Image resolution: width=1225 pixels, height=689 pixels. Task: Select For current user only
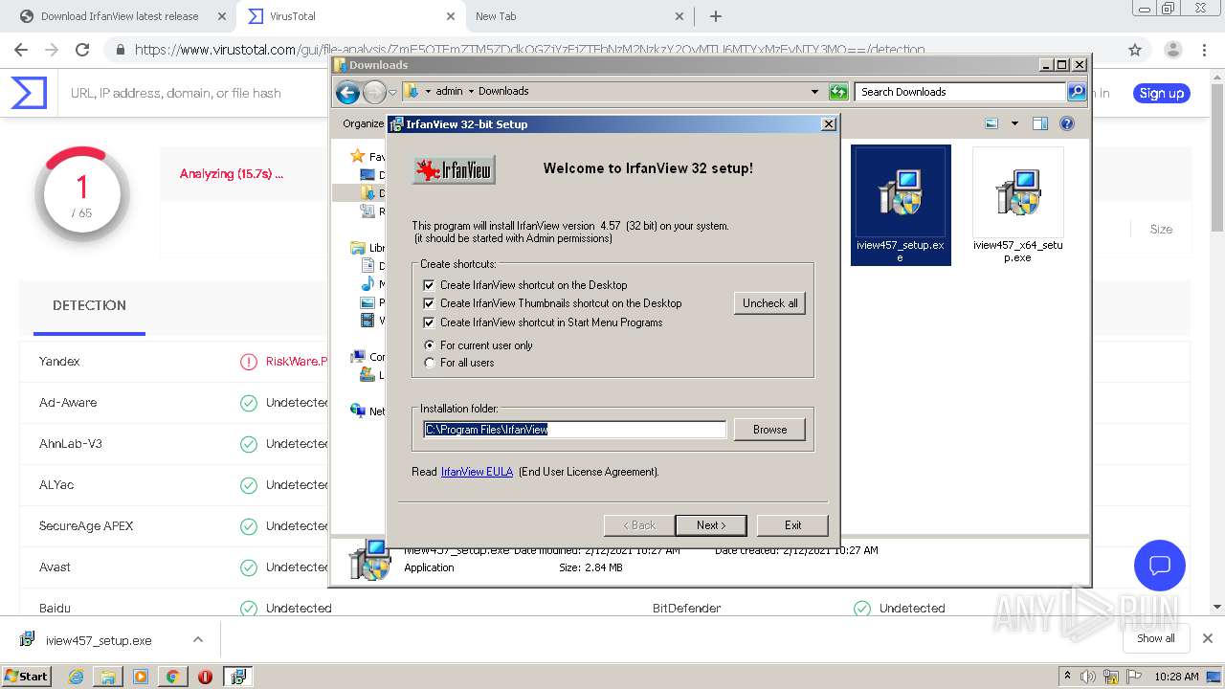(429, 345)
